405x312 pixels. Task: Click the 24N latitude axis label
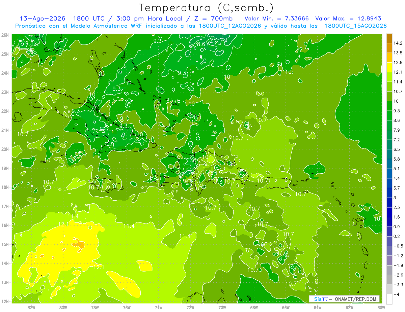5,73
